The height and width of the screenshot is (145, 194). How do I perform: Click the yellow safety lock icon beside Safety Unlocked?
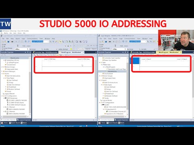71,49
